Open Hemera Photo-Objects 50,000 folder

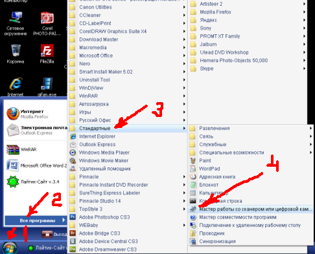[x=248, y=60]
